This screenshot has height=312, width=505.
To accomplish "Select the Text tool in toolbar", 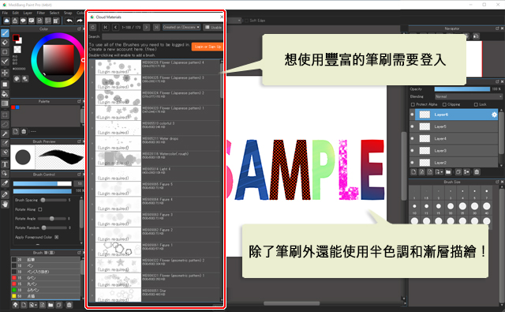I will 5,164.
